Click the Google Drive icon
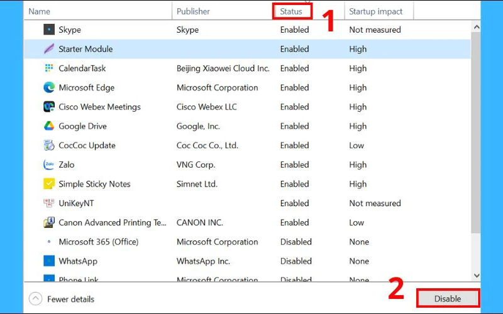This screenshot has width=503, height=314. 49,126
